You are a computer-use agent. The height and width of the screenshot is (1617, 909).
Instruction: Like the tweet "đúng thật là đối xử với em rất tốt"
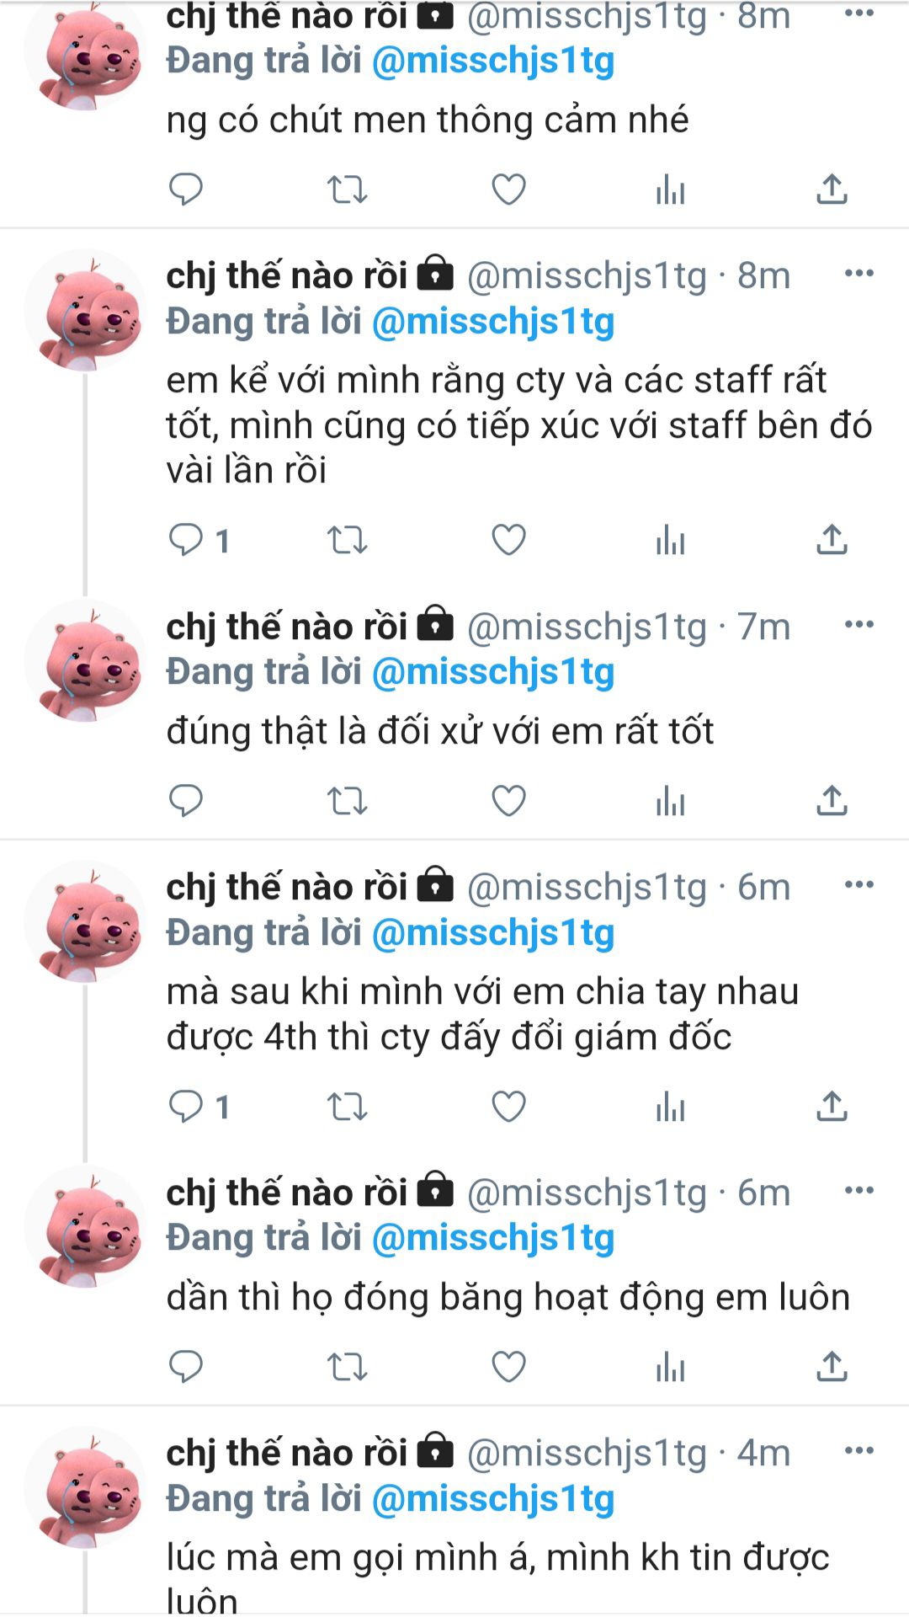pyautogui.click(x=508, y=801)
